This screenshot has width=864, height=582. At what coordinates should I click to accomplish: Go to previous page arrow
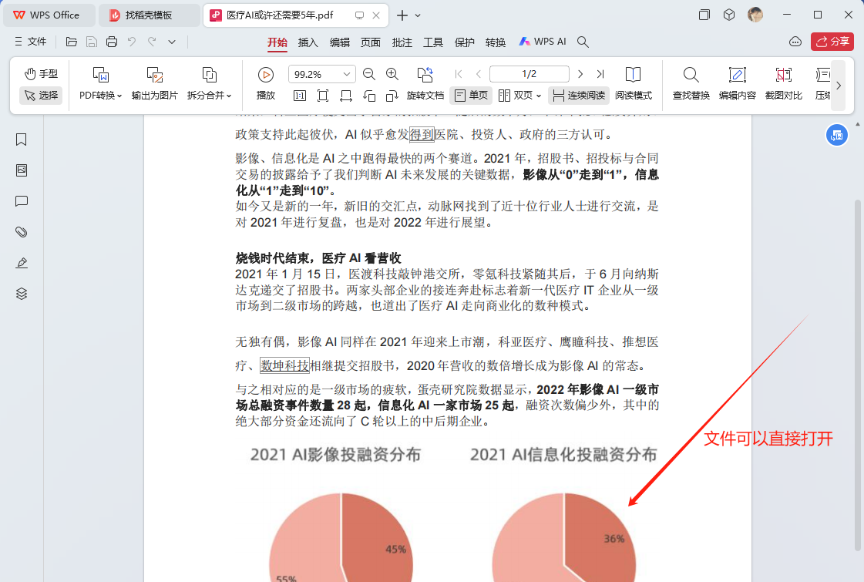click(479, 74)
